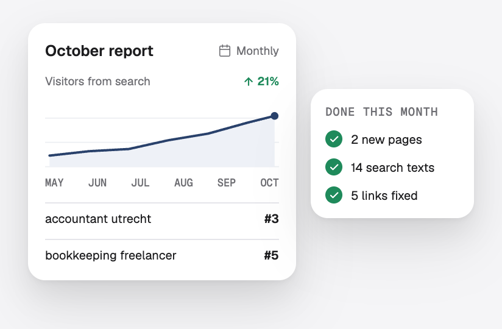This screenshot has height=329, width=502.
Task: Click the JUL axis label
Action: point(140,183)
